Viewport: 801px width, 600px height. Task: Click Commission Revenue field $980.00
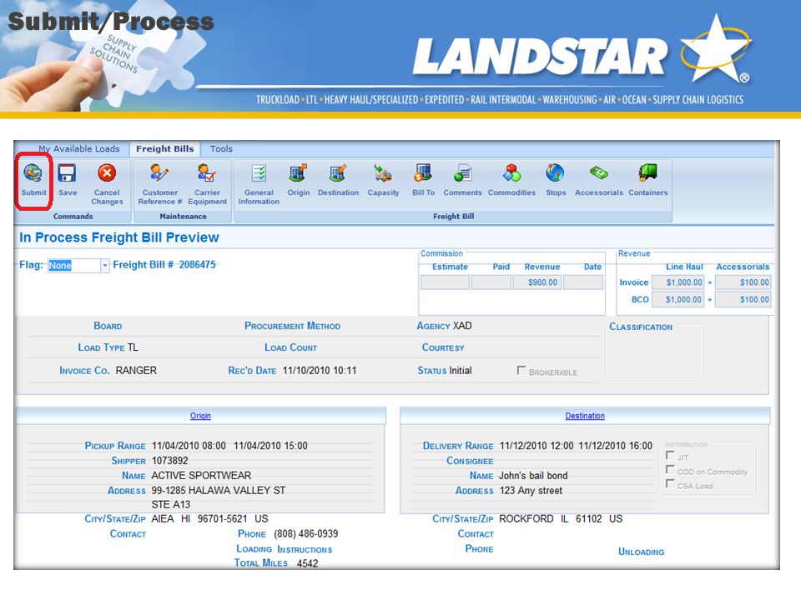[537, 282]
